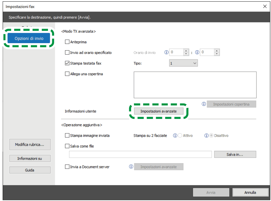Open Impostazioni avanzate for Informazioni utente
271x201 pixels.
click(158, 111)
